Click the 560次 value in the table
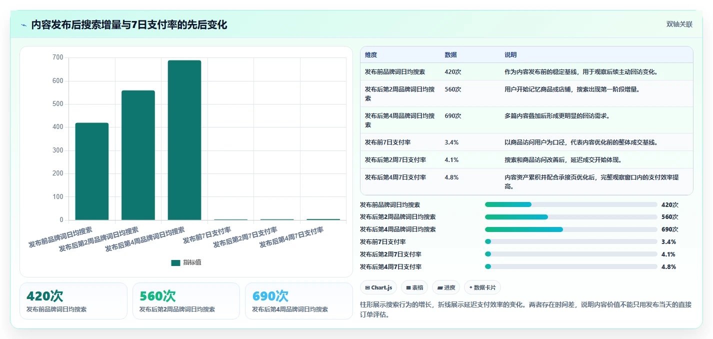Image resolution: width=713 pixels, height=339 pixels. (x=453, y=89)
